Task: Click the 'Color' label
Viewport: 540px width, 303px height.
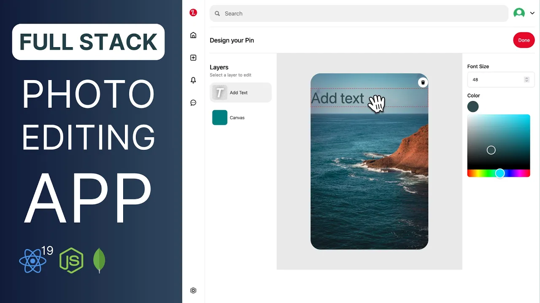Action: [x=474, y=96]
